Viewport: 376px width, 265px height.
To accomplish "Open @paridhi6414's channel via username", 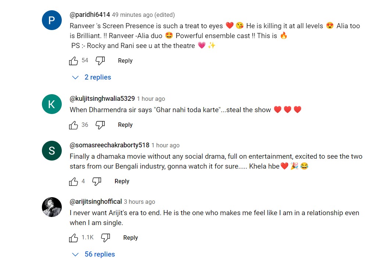I will coord(90,15).
